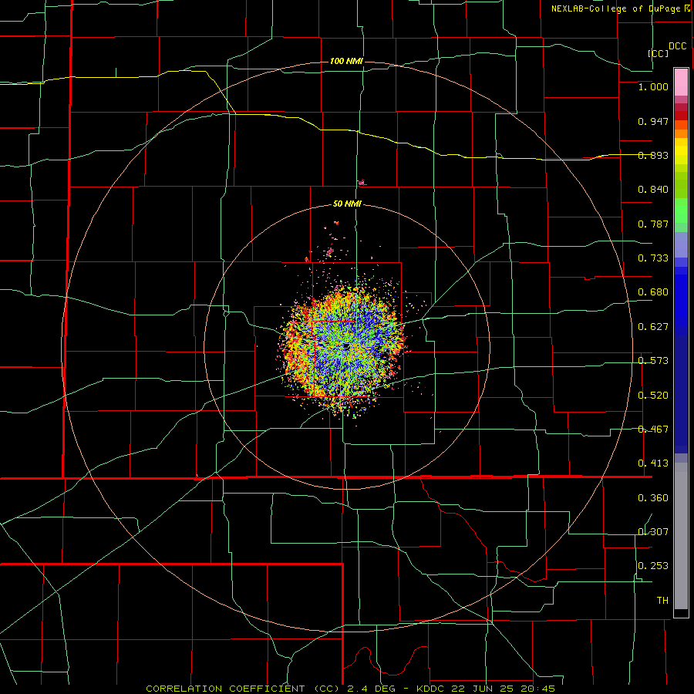Click the 0.360 color scale value

pos(653,498)
